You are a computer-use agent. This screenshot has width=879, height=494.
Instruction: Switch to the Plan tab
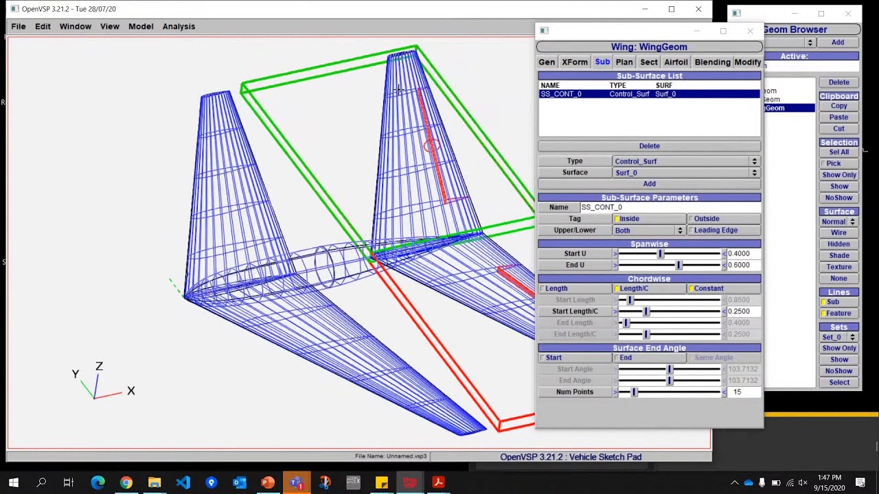click(x=624, y=62)
